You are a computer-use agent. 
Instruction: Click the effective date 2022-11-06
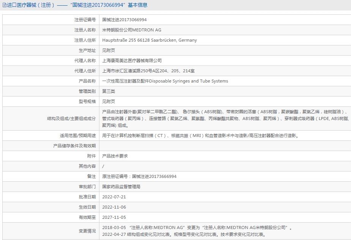(114, 207)
